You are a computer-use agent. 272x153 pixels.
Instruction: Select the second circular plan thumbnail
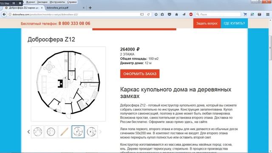[51, 132]
